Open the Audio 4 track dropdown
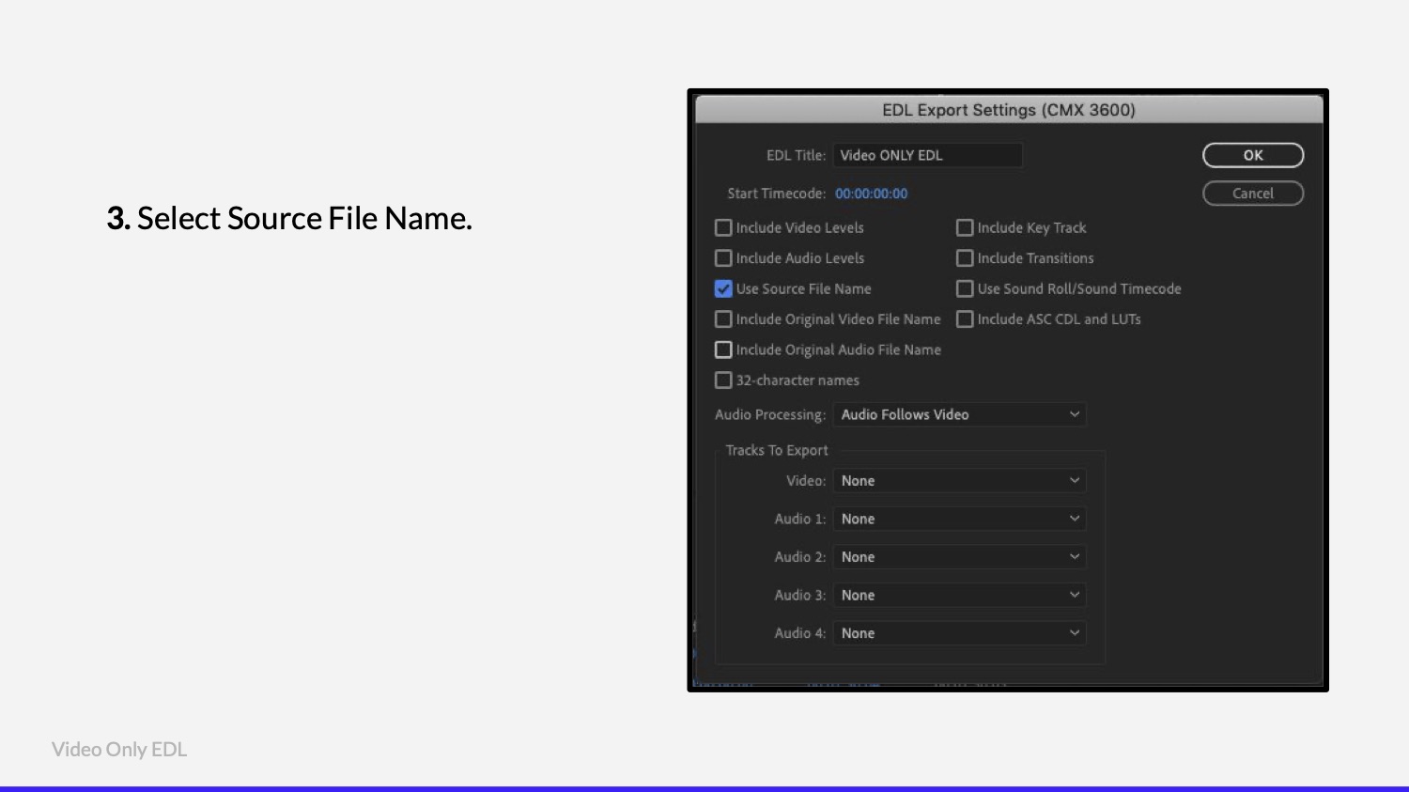 click(959, 633)
